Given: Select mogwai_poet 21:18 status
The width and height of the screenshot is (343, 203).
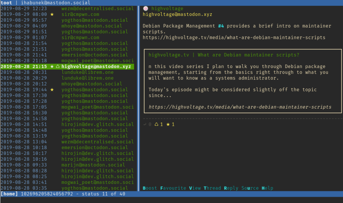Looking at the screenshot, I should 67,61.
